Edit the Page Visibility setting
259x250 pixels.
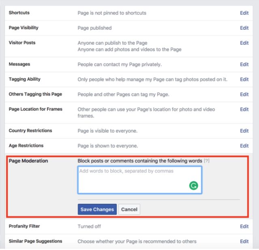point(244,28)
